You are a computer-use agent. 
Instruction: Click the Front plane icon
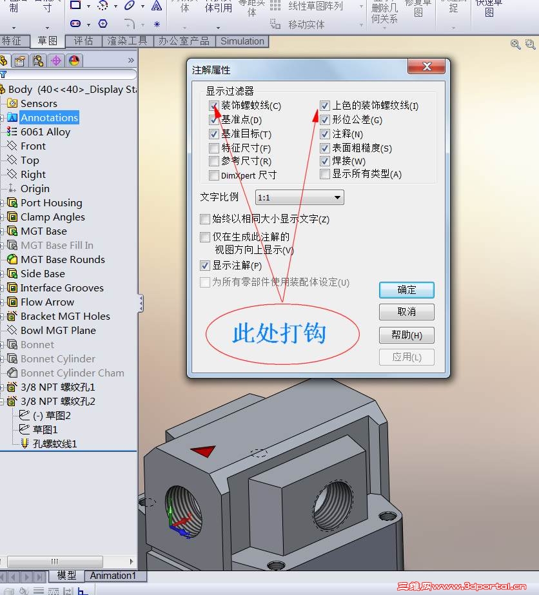pyautogui.click(x=12, y=146)
